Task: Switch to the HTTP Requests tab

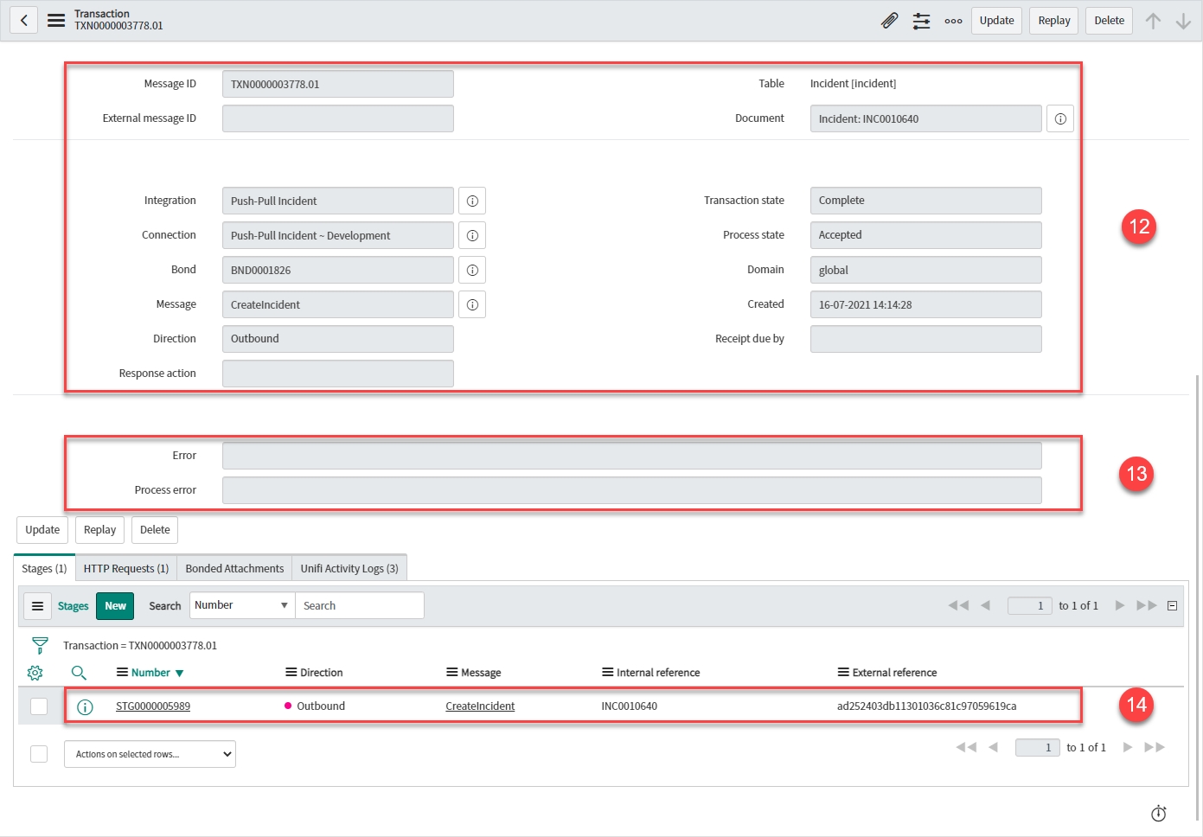Action: (126, 568)
